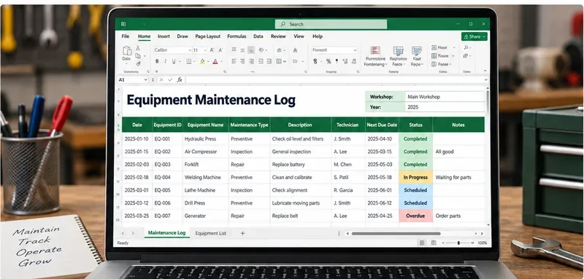Image resolution: width=584 pixels, height=279 pixels.
Task: Click in the Search box in the title bar
Action: [331, 24]
